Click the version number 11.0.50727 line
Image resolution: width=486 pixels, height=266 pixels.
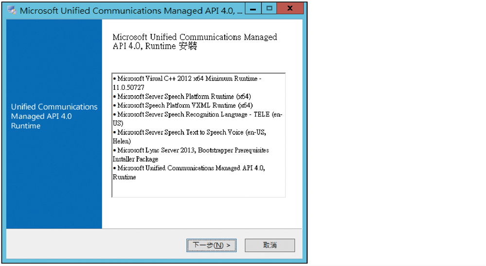pyautogui.click(x=128, y=87)
